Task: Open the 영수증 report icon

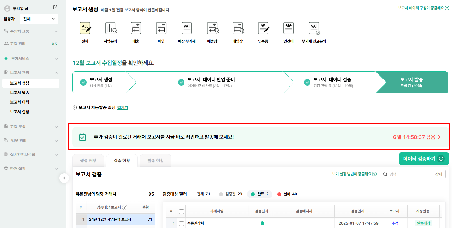Action: point(263,29)
